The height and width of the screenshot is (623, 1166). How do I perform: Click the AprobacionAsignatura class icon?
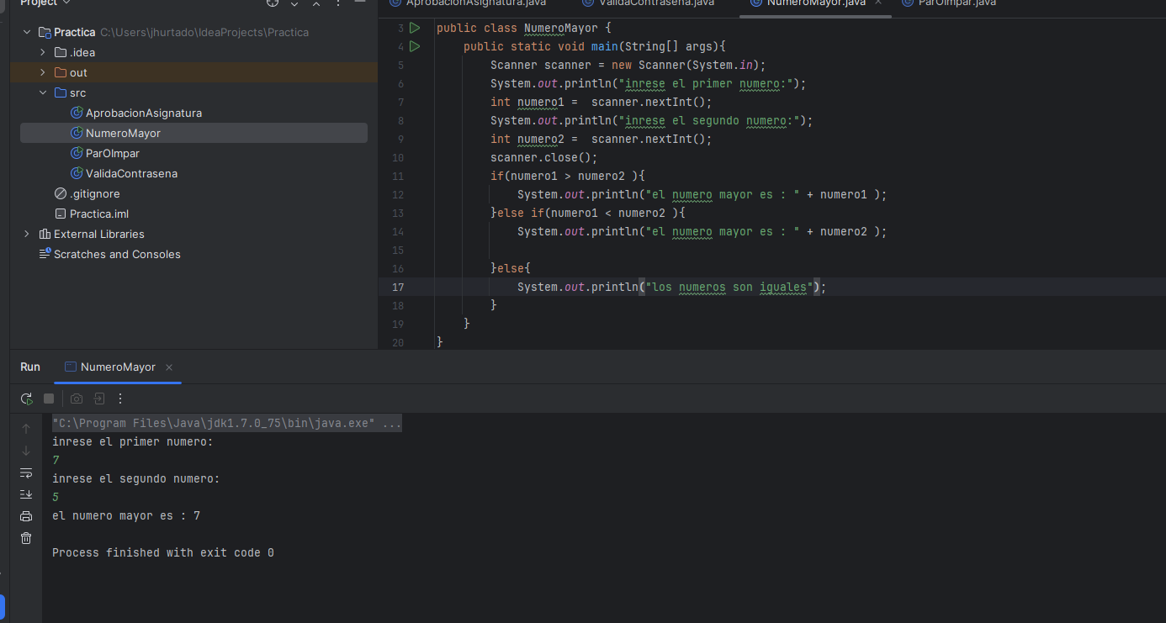click(x=77, y=113)
